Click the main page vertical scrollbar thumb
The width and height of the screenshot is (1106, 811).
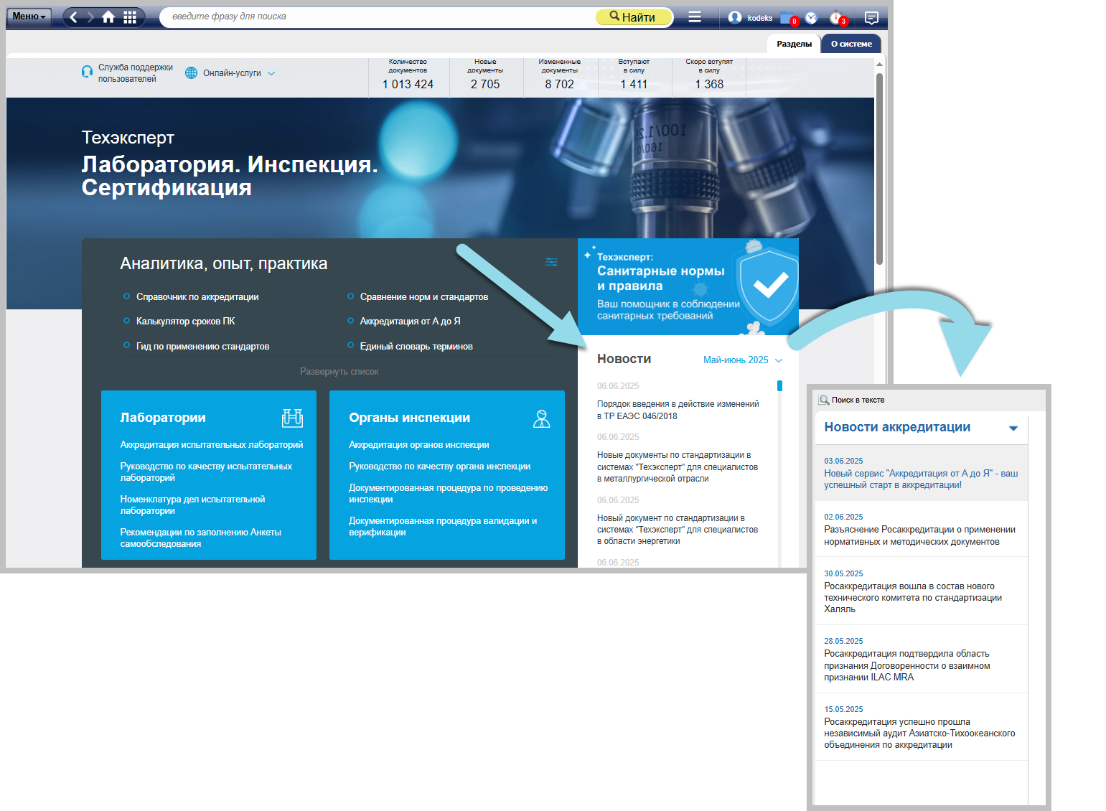879,169
